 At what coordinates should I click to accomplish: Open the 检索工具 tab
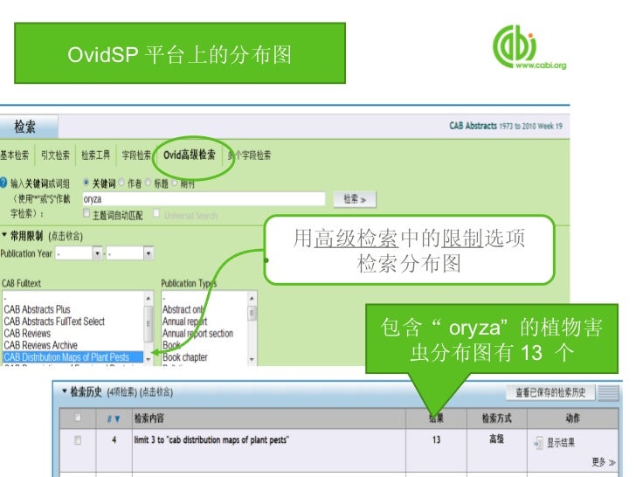pos(96,155)
